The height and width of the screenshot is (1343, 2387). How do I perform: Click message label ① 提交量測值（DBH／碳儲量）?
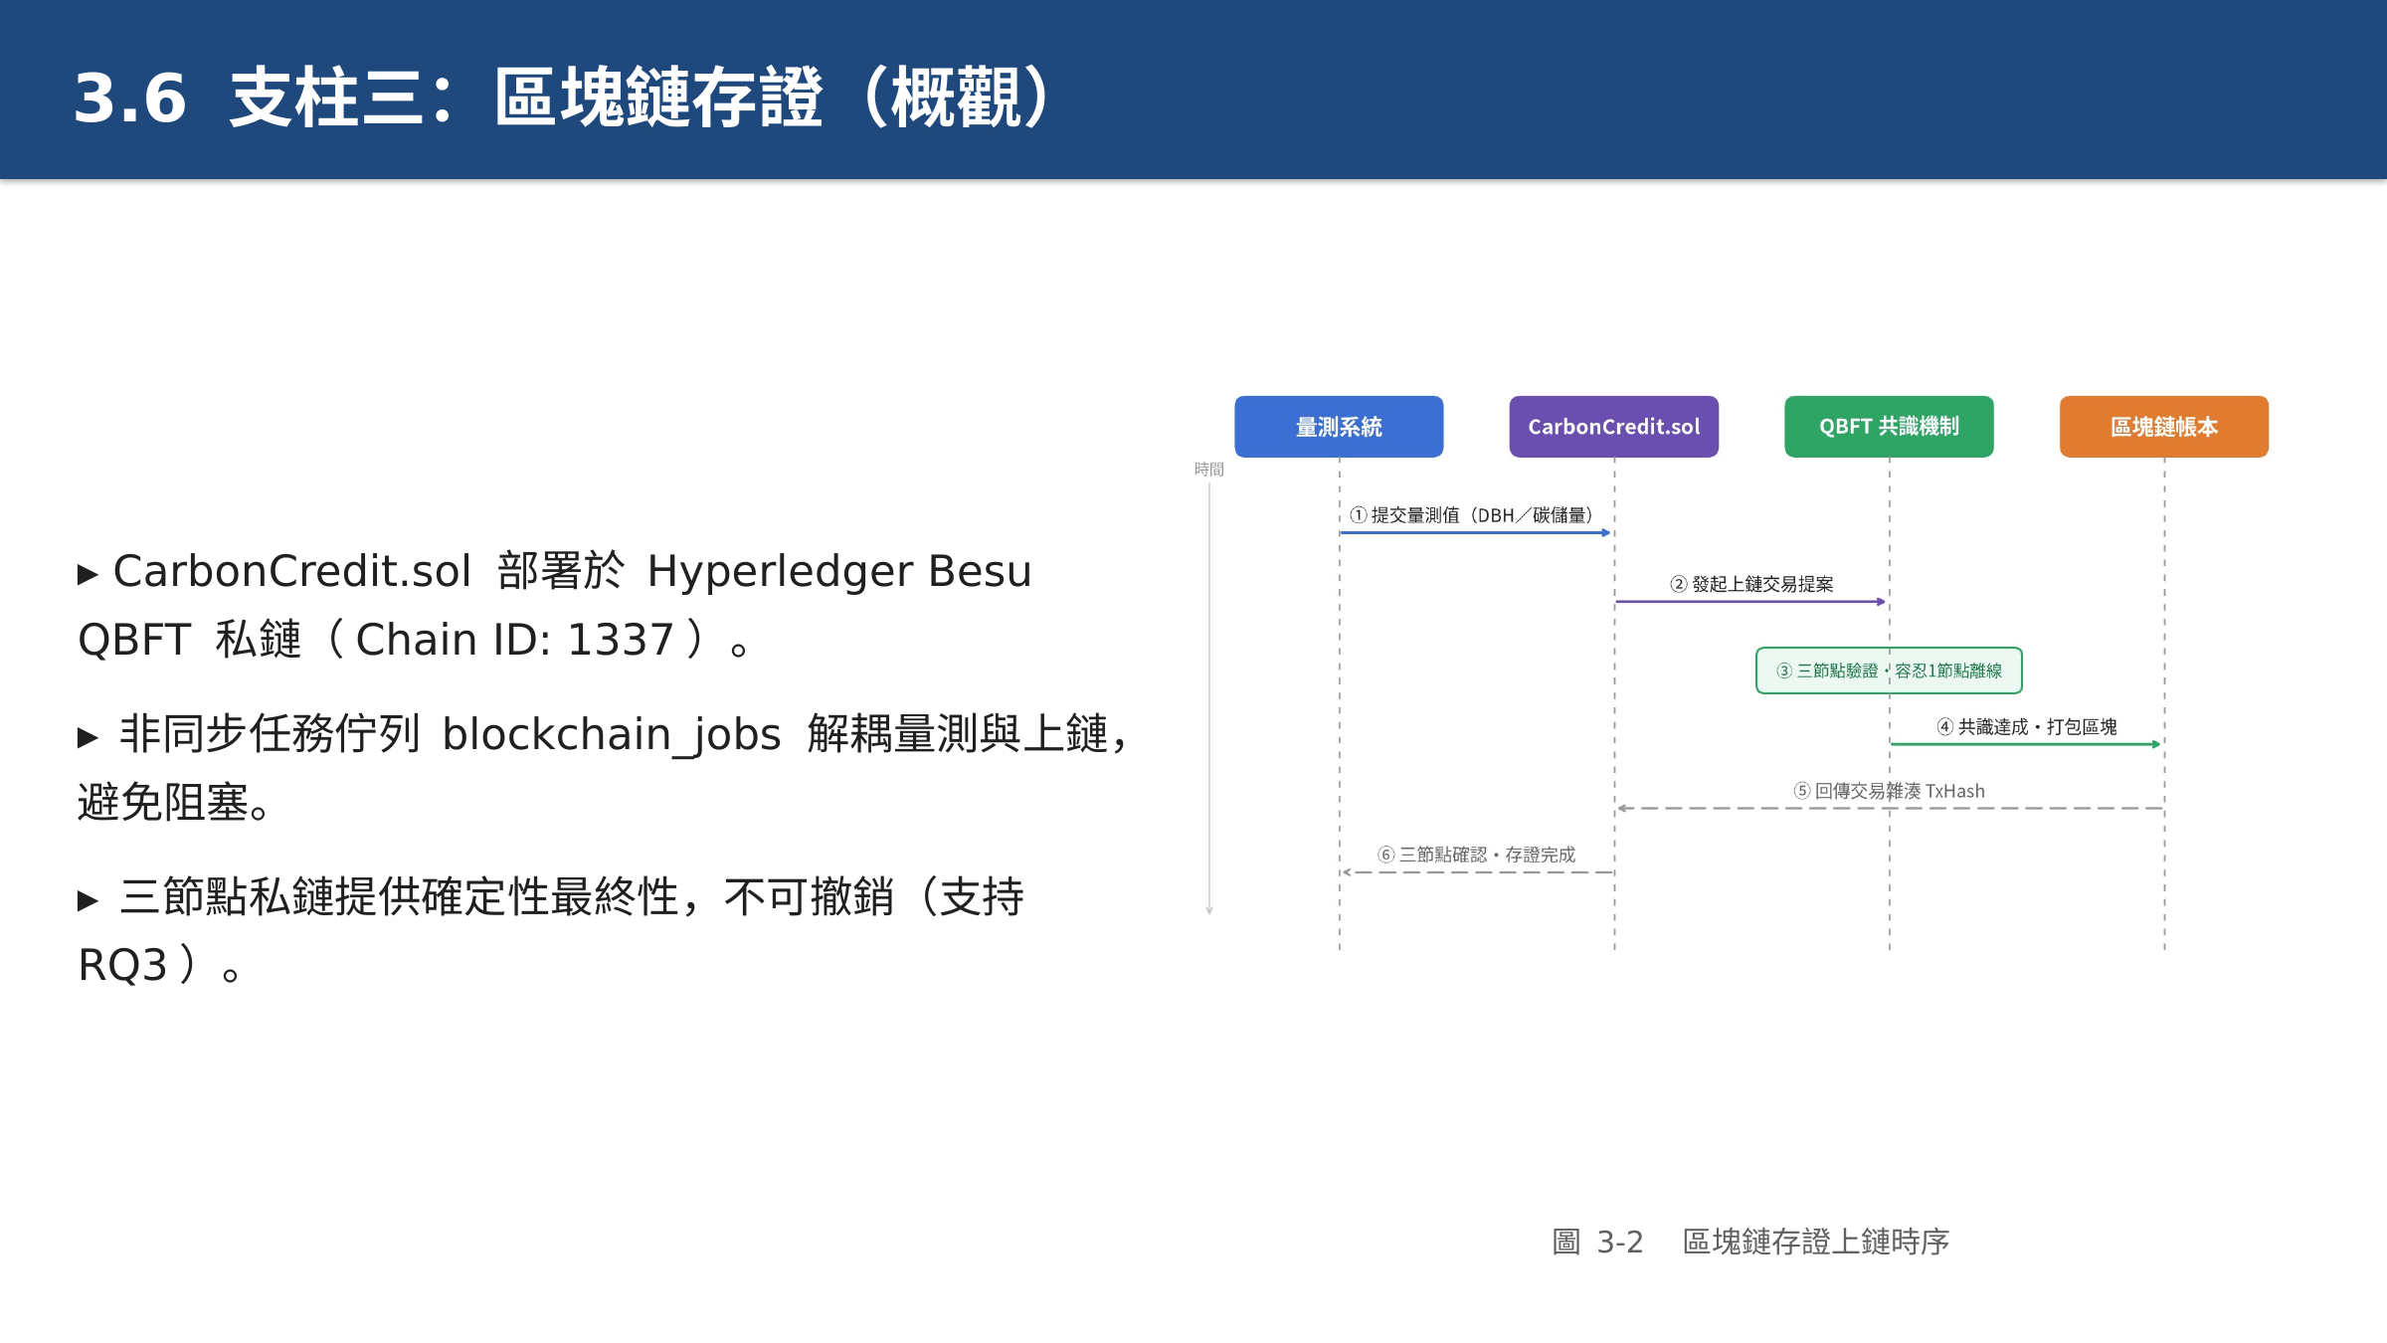coord(1472,515)
